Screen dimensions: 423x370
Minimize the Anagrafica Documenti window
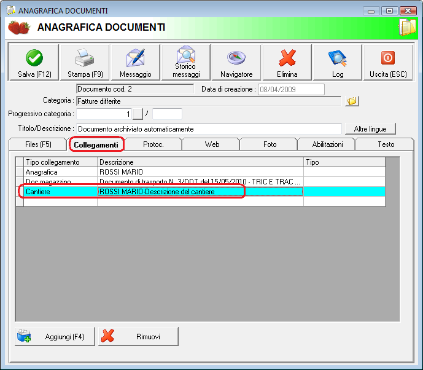[371, 11]
